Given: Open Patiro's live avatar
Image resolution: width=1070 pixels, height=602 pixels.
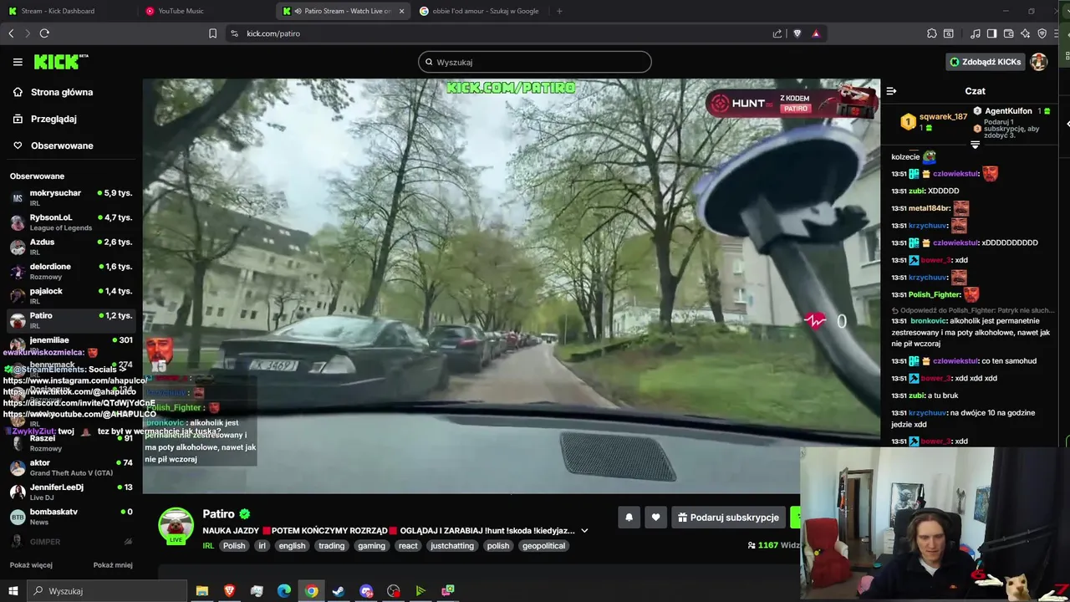Looking at the screenshot, I should click(176, 526).
